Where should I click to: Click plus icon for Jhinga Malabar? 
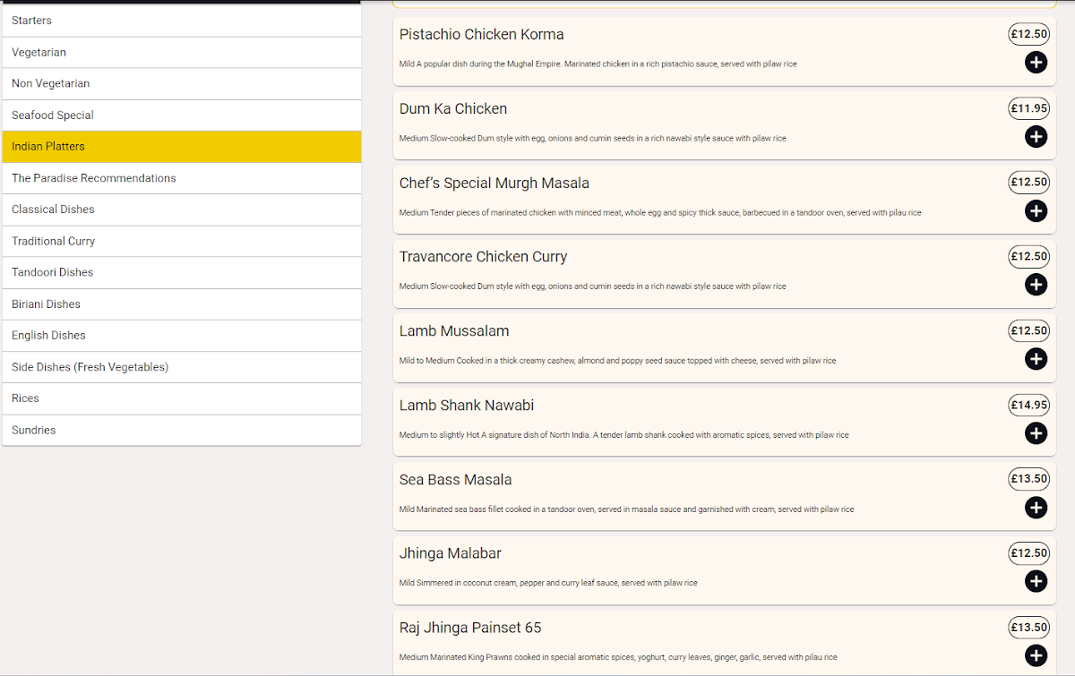coord(1036,582)
